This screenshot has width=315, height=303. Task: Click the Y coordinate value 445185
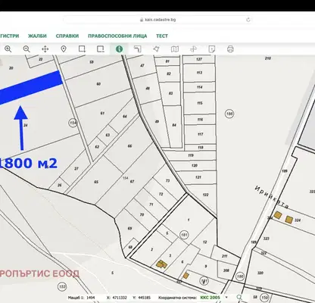pyautogui.click(x=145, y=298)
